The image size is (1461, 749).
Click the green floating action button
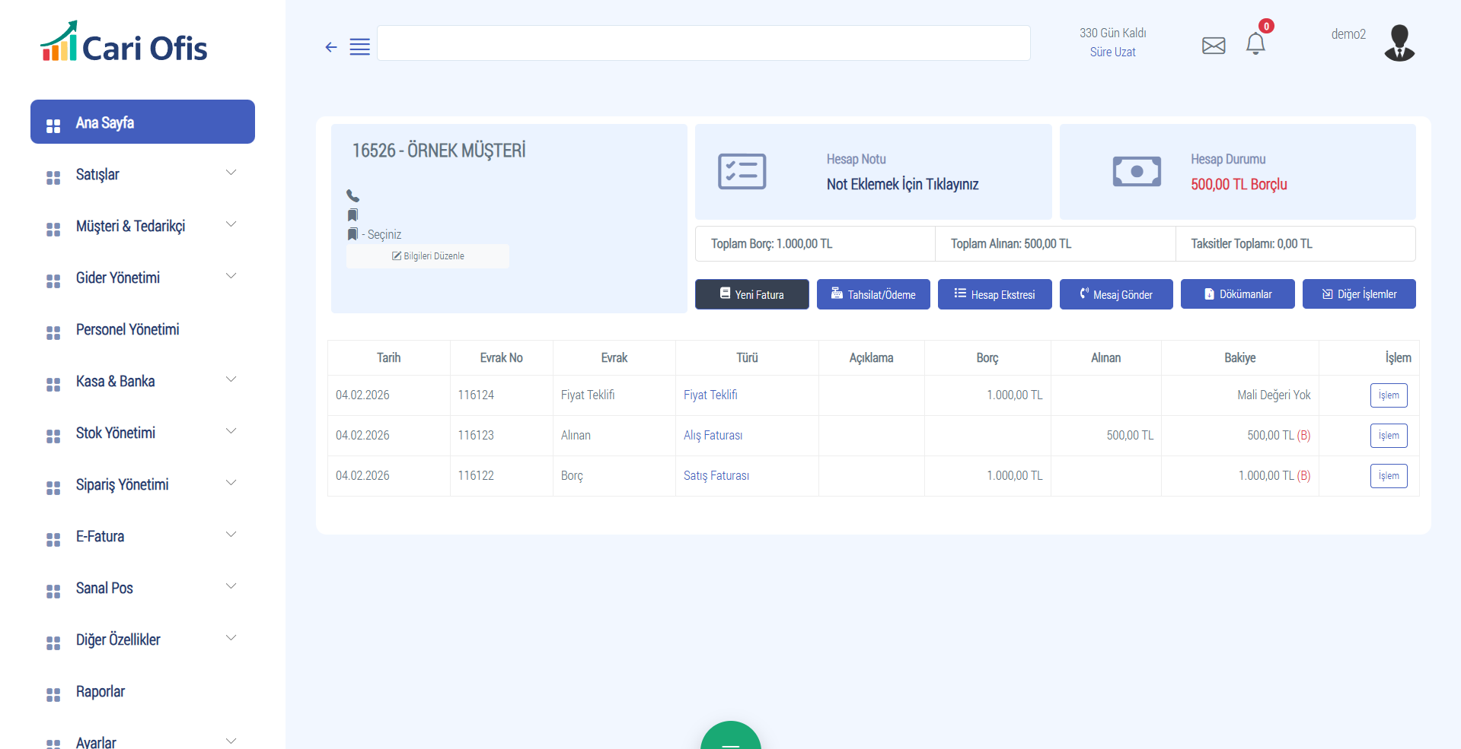[730, 739]
